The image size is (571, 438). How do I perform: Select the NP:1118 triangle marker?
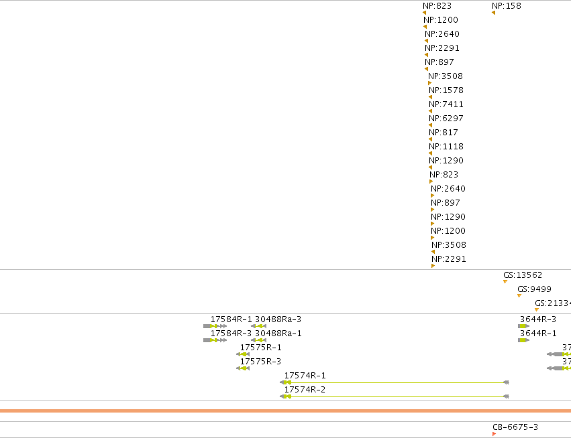point(431,153)
